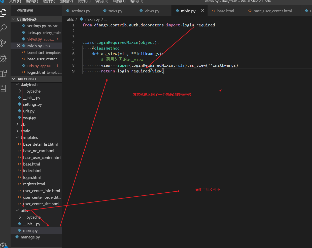Expand the db folder

tap(23, 125)
